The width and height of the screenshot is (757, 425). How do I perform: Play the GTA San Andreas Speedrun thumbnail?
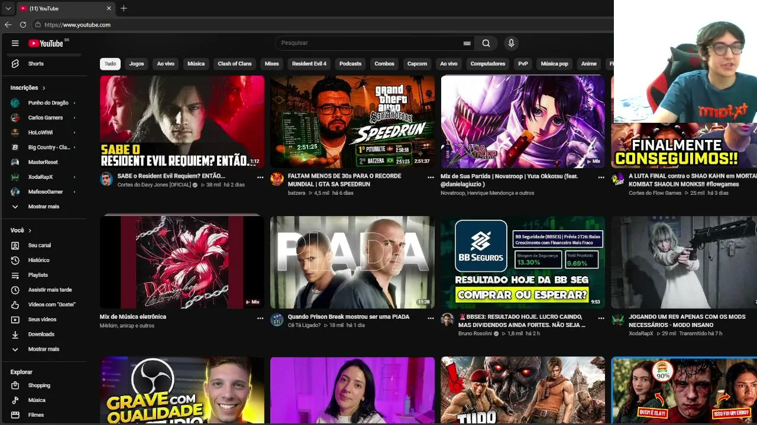(x=352, y=122)
